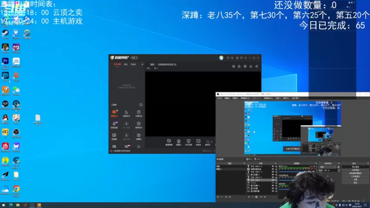Screen dimensions: 370x208
Task: Click 开始录制 button in OBS controls
Action: coord(355,170)
